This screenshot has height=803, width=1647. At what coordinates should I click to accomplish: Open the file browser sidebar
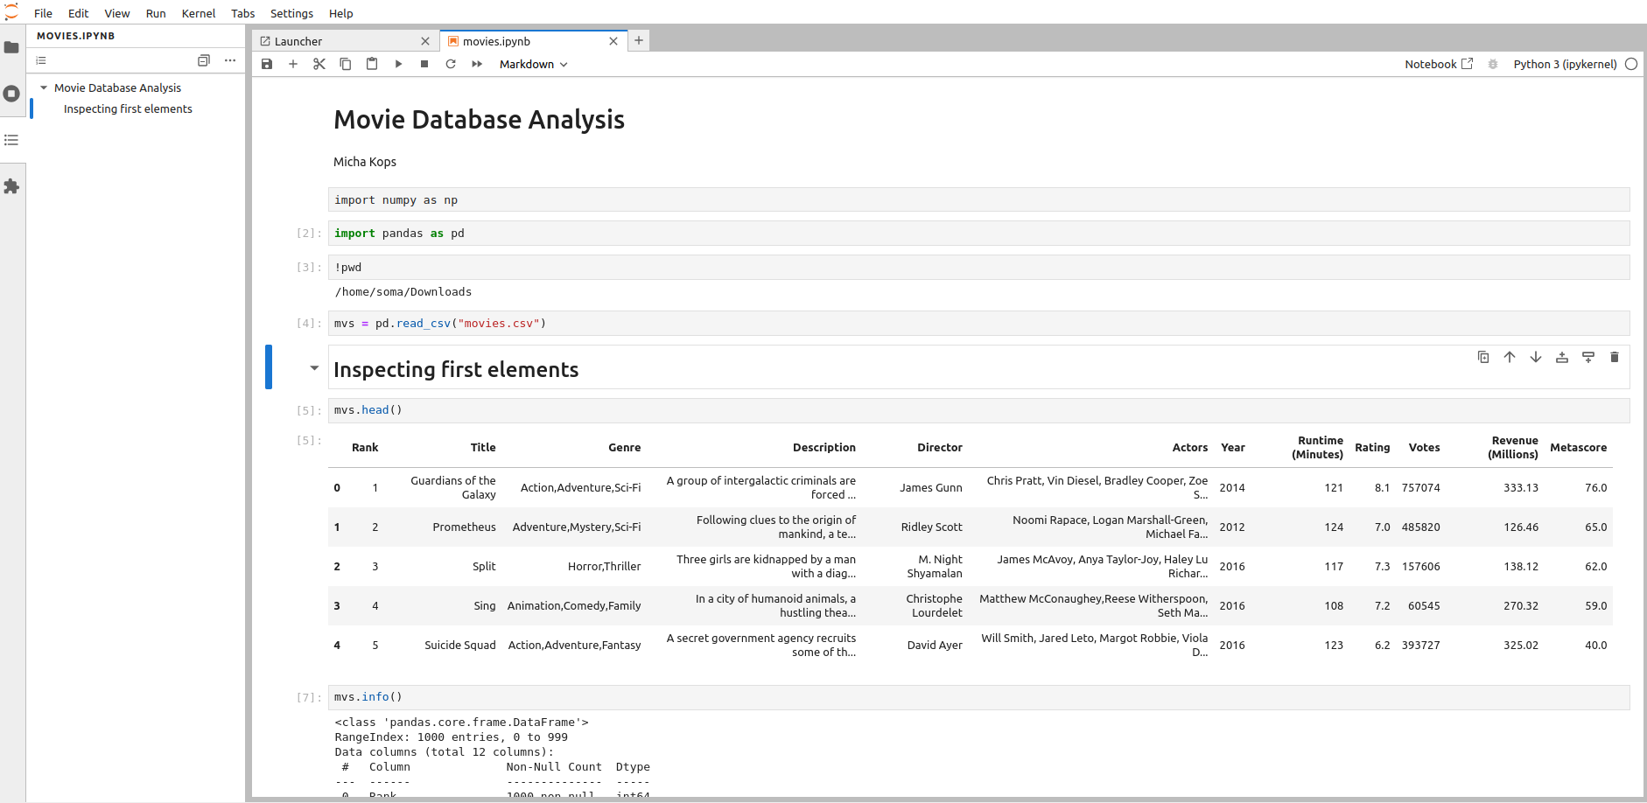[x=12, y=47]
